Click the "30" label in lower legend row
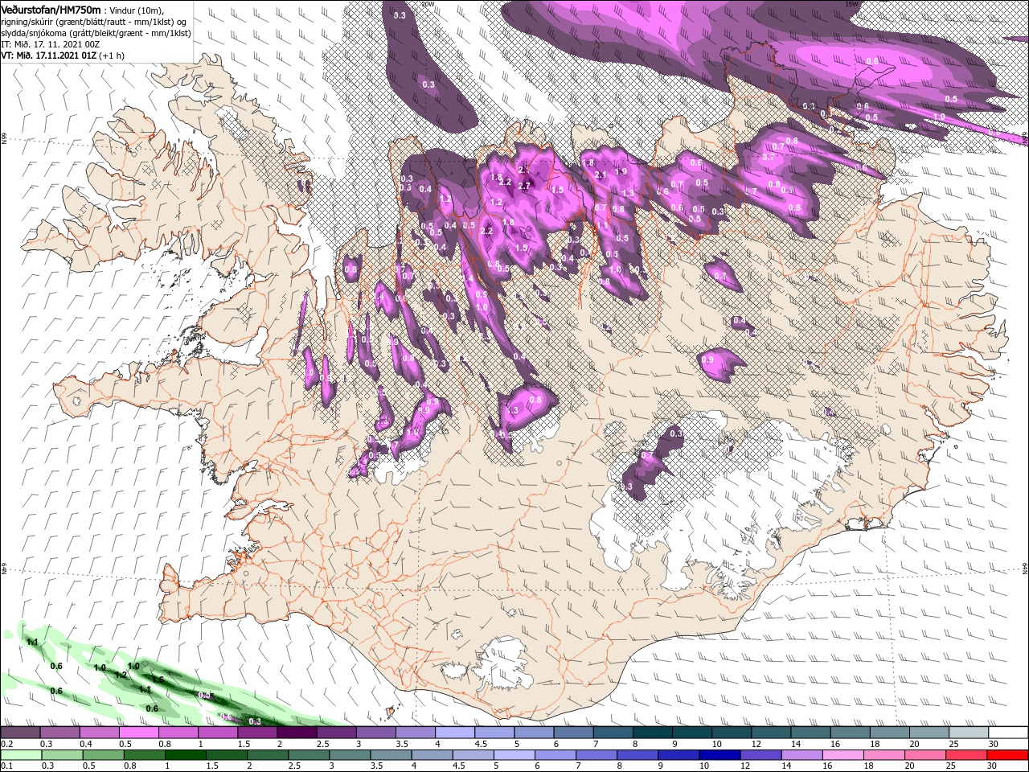The image size is (1029, 772). tap(990, 766)
